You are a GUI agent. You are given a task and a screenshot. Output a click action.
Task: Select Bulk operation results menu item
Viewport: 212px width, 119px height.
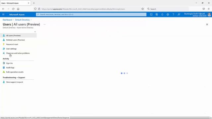click(x=18, y=72)
